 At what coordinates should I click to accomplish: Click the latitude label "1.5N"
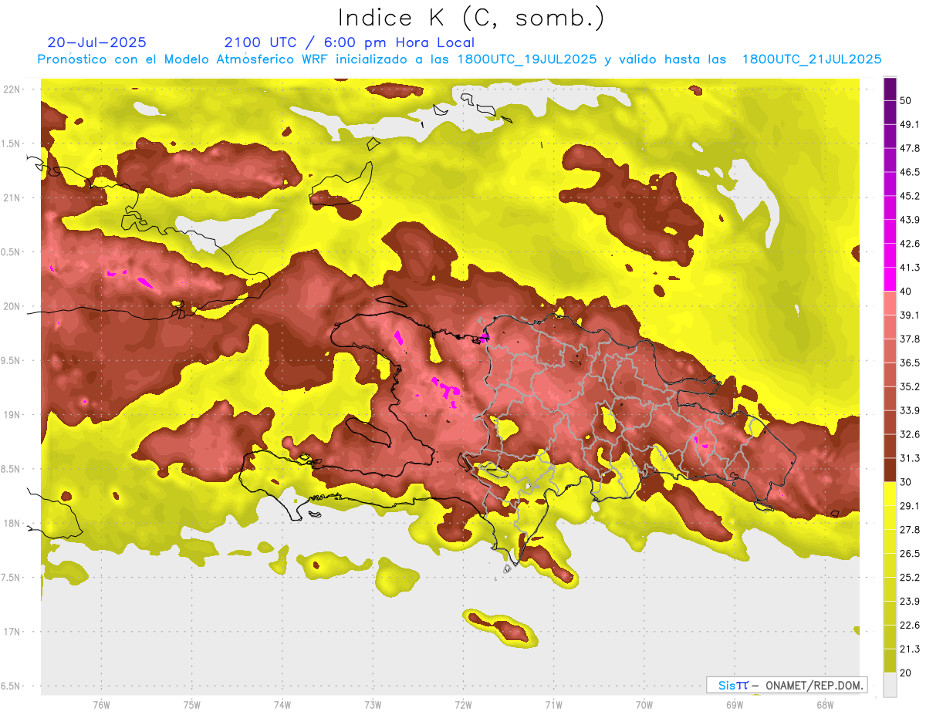(x=12, y=143)
